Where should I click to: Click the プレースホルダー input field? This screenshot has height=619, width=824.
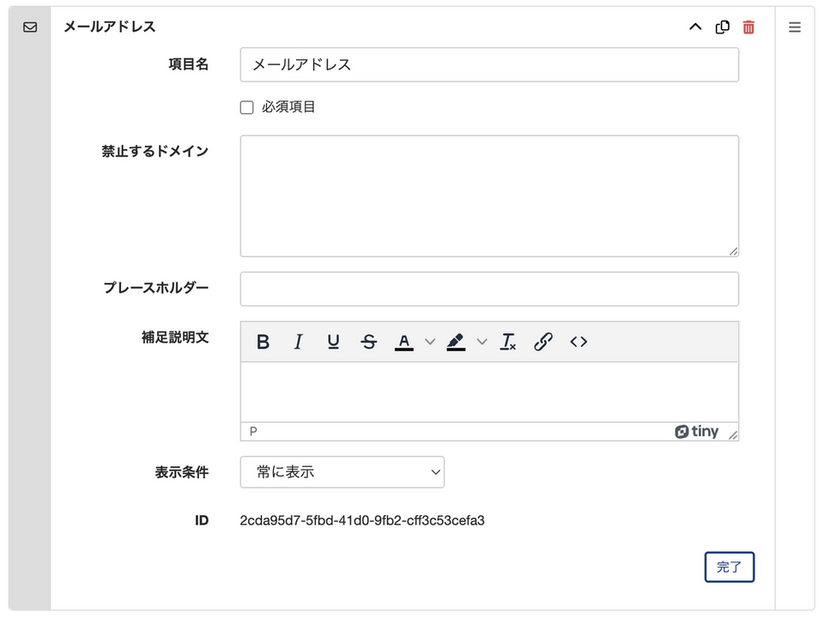pyautogui.click(x=489, y=289)
